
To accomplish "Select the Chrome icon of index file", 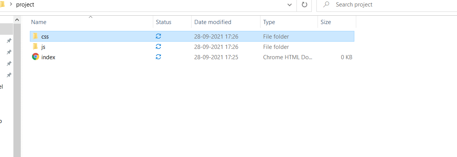I will pos(36,57).
